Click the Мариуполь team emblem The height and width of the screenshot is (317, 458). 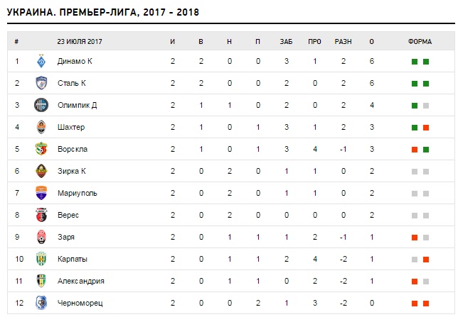coord(41,193)
